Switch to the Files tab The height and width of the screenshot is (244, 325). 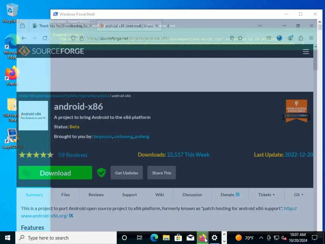point(65,195)
